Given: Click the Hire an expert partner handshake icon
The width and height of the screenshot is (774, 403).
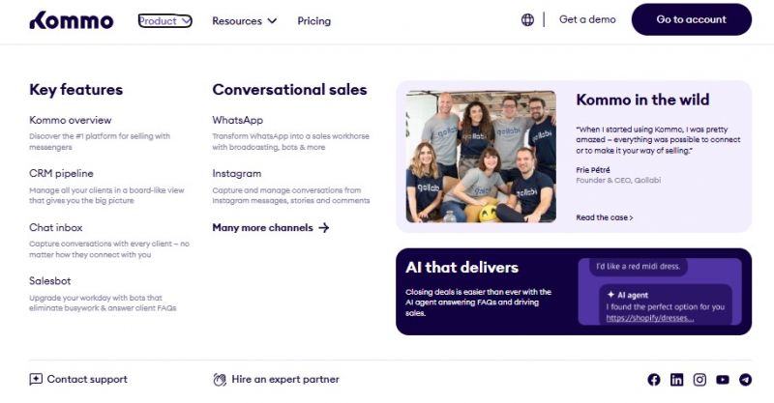Looking at the screenshot, I should click(x=220, y=380).
